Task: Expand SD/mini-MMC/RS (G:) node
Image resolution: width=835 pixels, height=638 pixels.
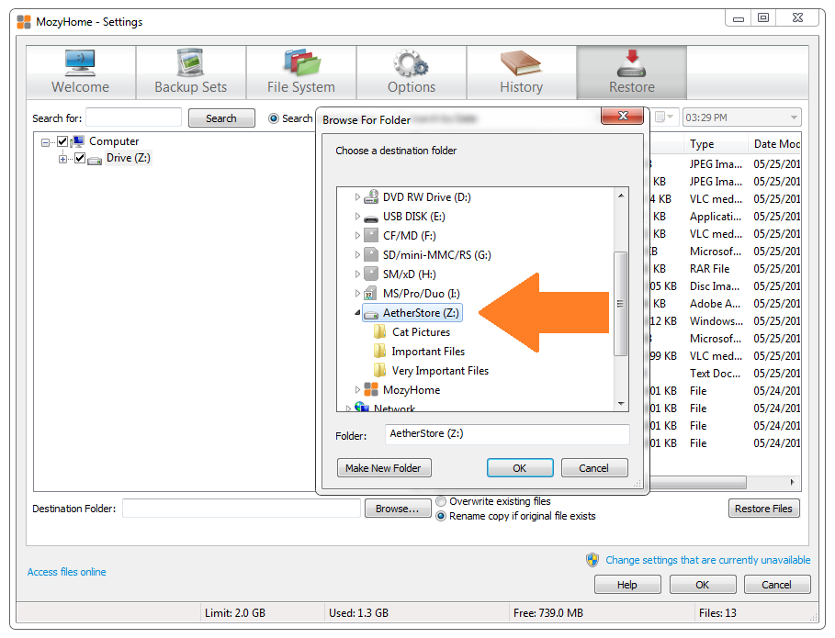Action: 357,254
